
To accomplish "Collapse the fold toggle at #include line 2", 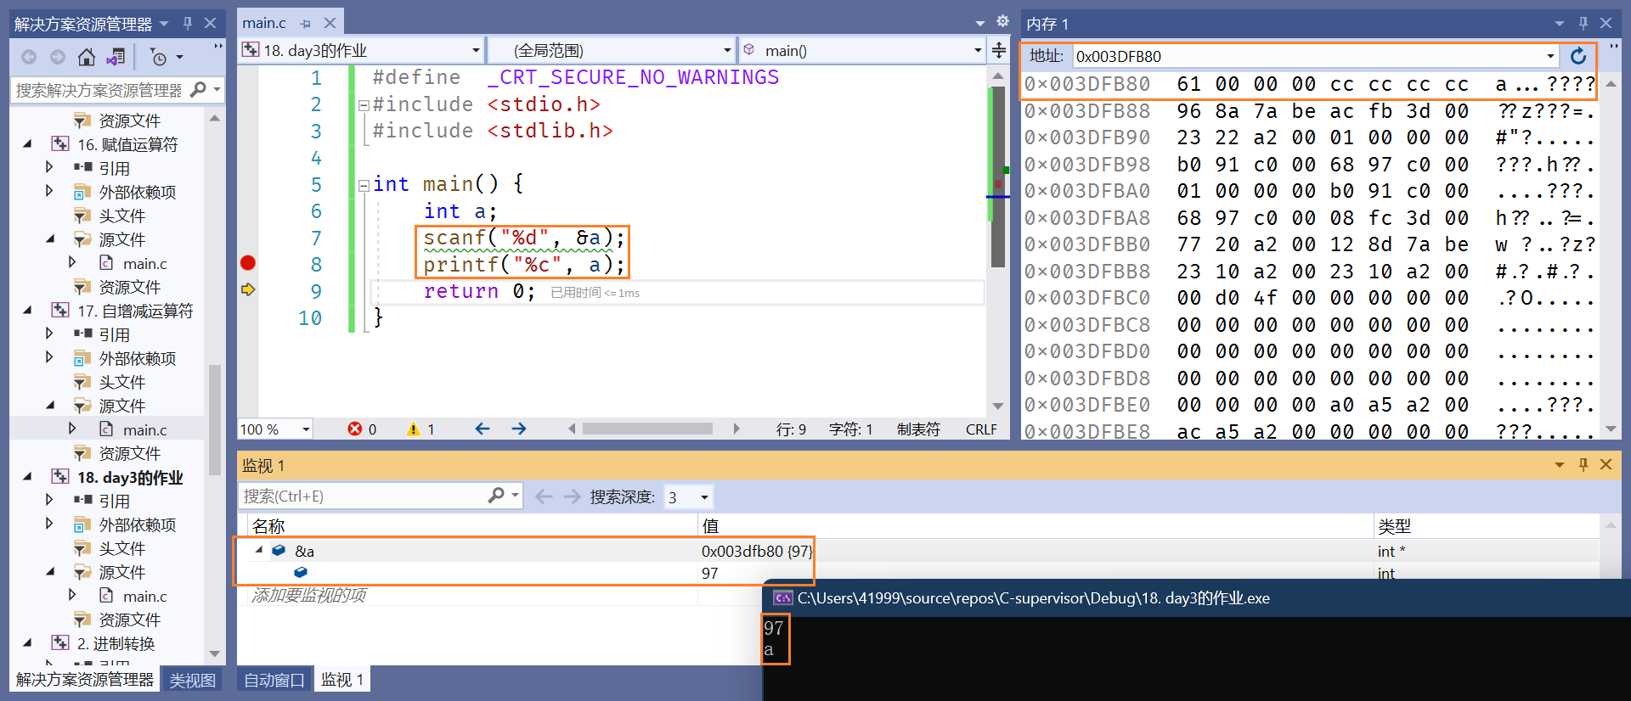I will click(363, 105).
